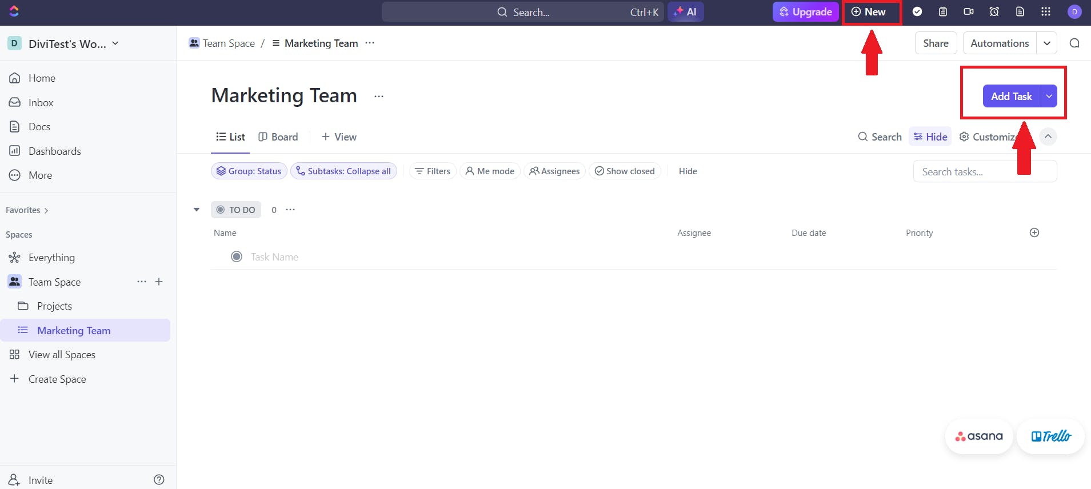Open the AI assistant button
This screenshot has height=489, width=1091.
click(686, 12)
